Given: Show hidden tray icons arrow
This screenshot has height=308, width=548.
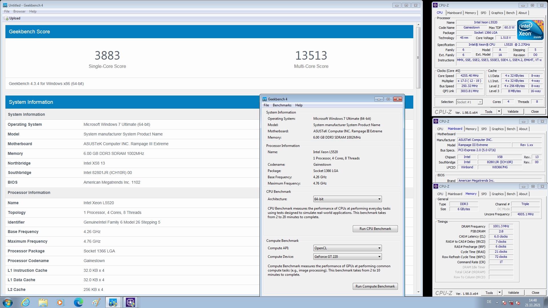Looking at the screenshot, I should 497,303.
